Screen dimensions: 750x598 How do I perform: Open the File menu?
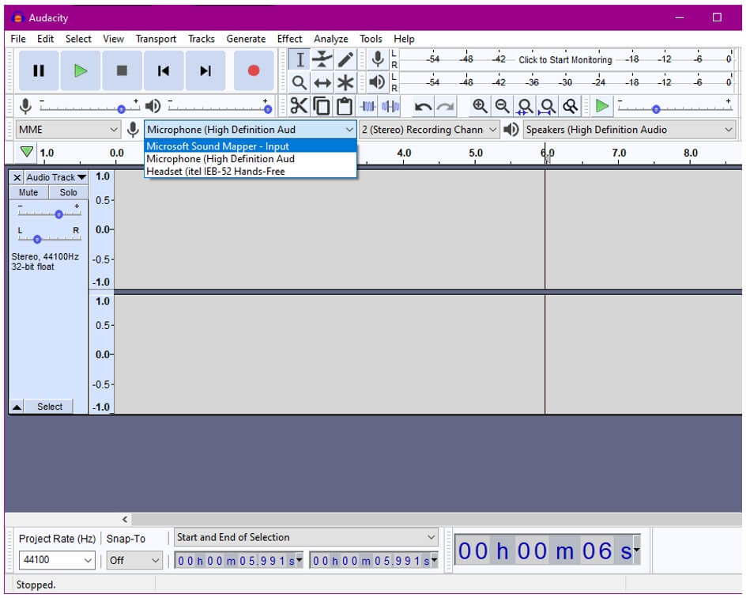point(18,39)
